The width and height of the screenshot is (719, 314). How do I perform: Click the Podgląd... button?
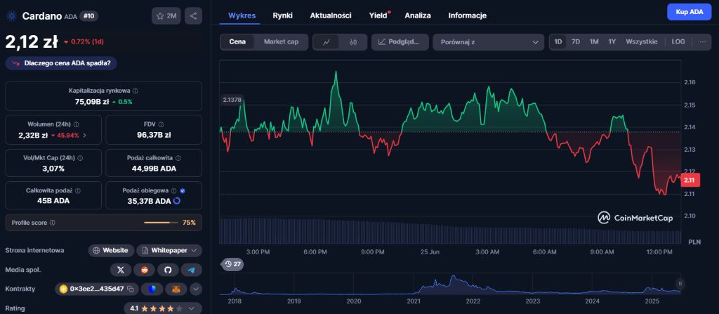pyautogui.click(x=400, y=41)
